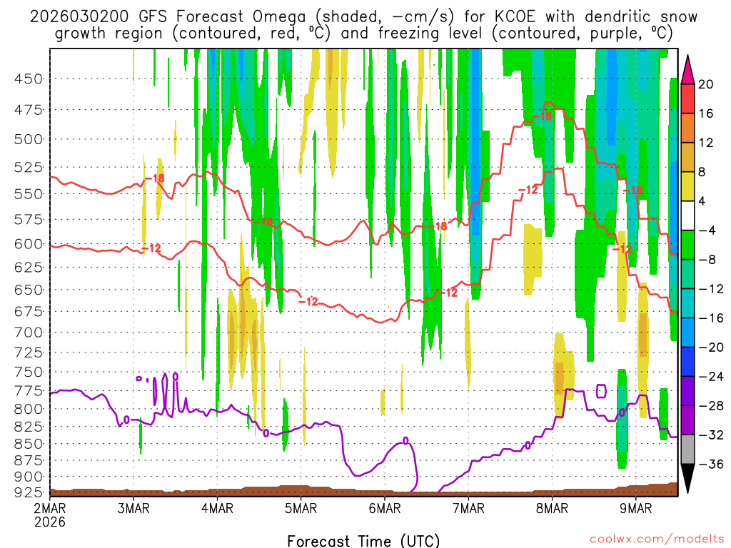Click the pink arrow atop the colorbar
This screenshot has height=548, width=731.
[x=687, y=69]
